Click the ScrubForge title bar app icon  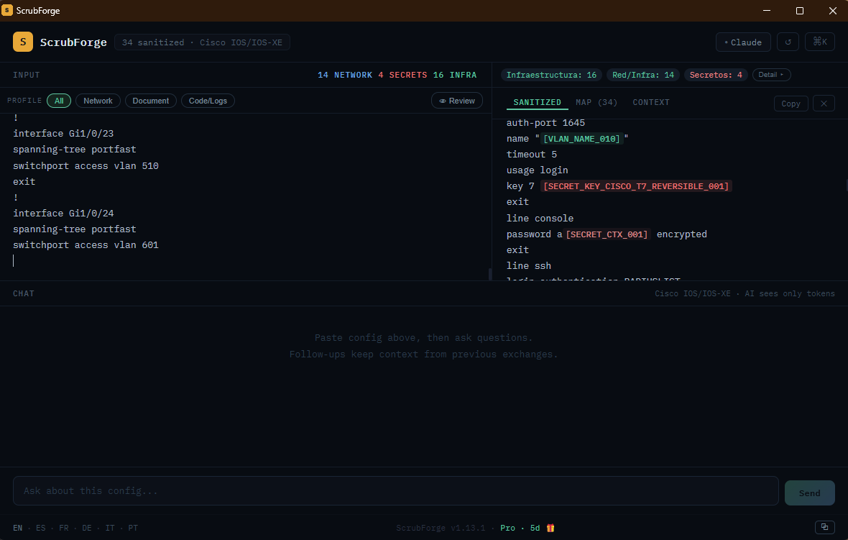pos(7,10)
